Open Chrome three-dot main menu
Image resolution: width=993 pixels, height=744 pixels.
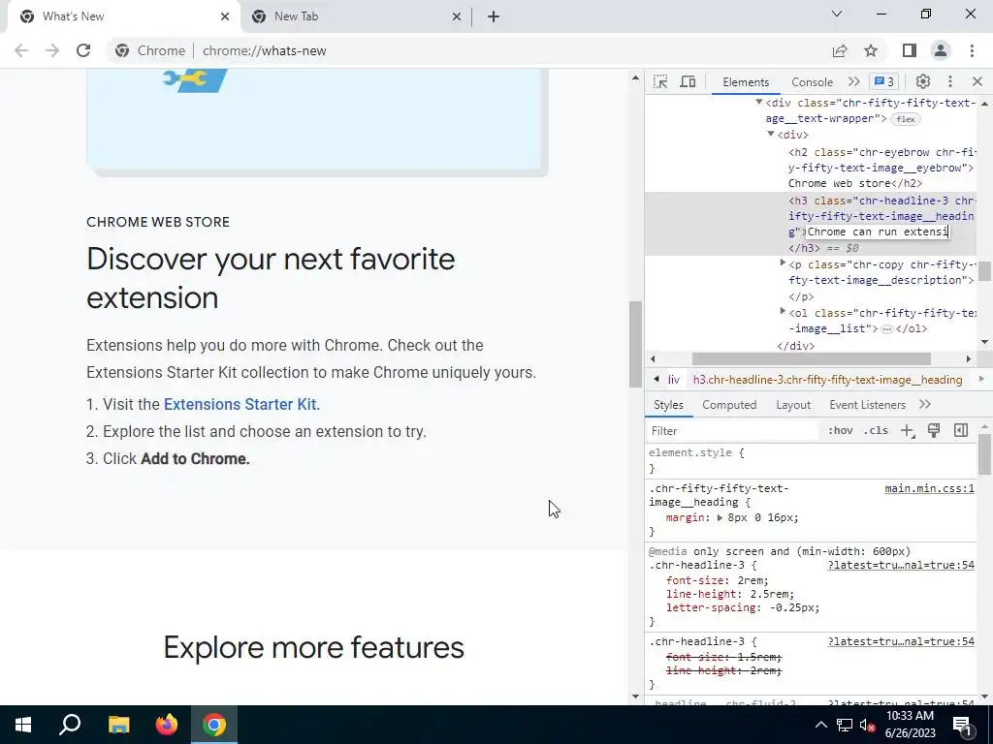(x=972, y=50)
